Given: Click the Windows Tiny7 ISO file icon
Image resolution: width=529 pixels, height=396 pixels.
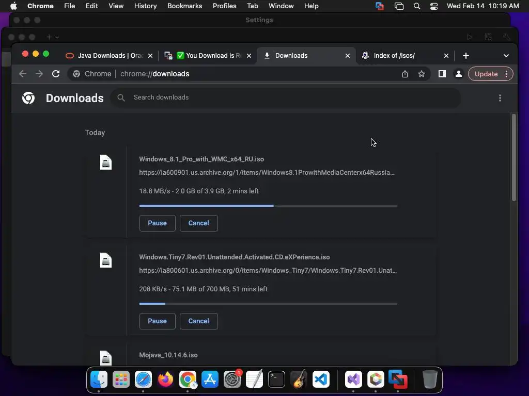Looking at the screenshot, I should pyautogui.click(x=105, y=260).
